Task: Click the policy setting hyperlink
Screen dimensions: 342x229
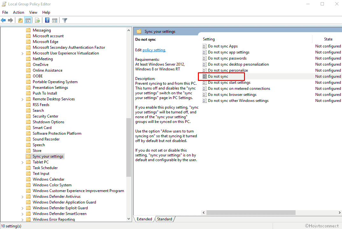Action: tap(154, 50)
